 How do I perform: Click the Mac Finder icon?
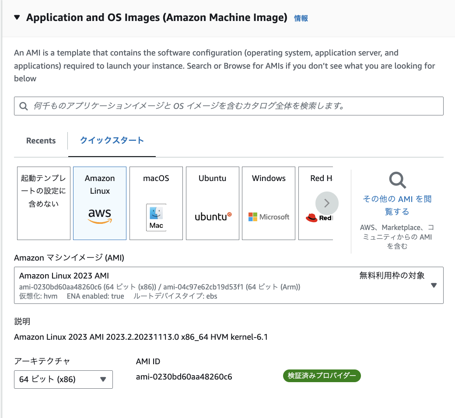coord(156,217)
